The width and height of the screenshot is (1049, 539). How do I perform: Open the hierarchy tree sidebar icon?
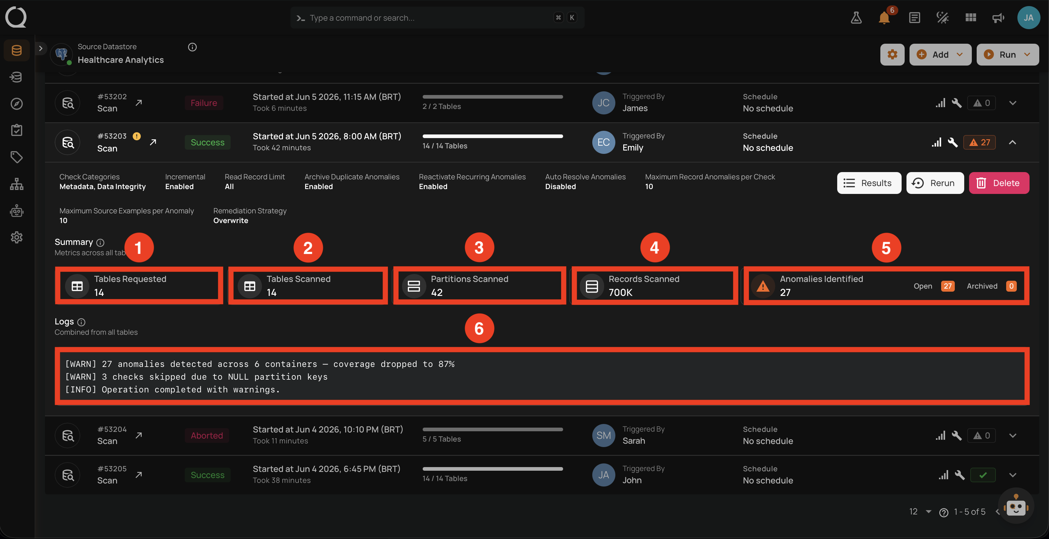coord(17,184)
